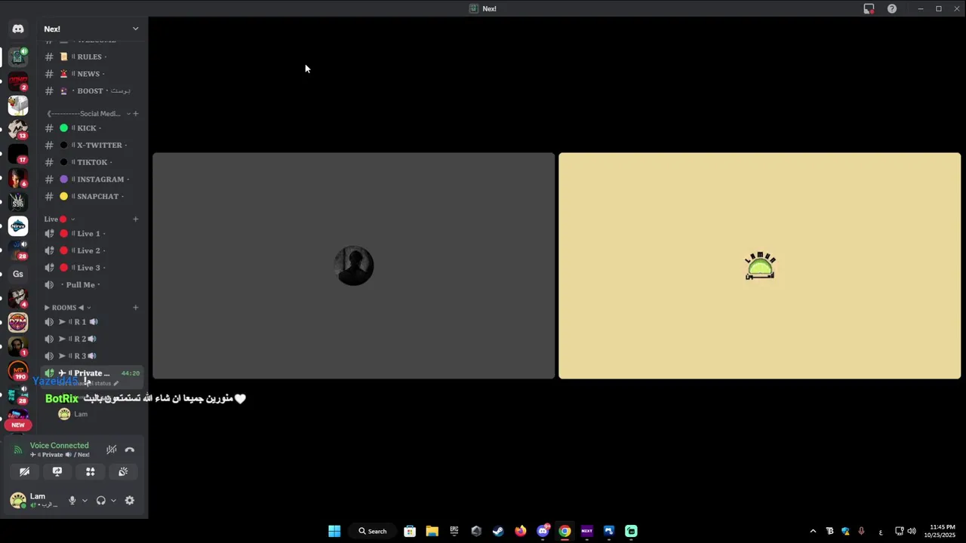Open the soundboard in voice panel
Screen dimensions: 966x543
tap(123, 471)
